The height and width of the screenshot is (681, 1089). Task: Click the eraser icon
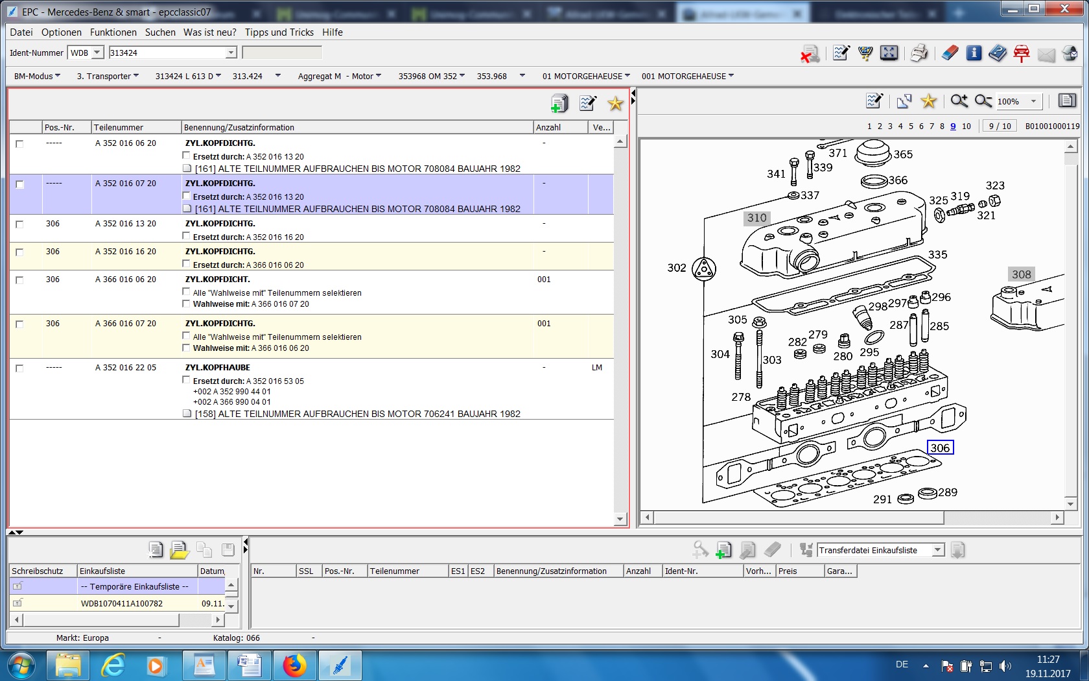pyautogui.click(x=950, y=53)
